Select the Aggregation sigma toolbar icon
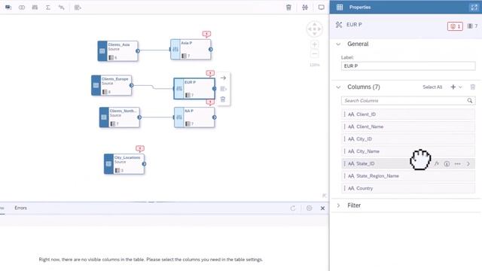Screen dimensions: 482x271 pos(48,8)
